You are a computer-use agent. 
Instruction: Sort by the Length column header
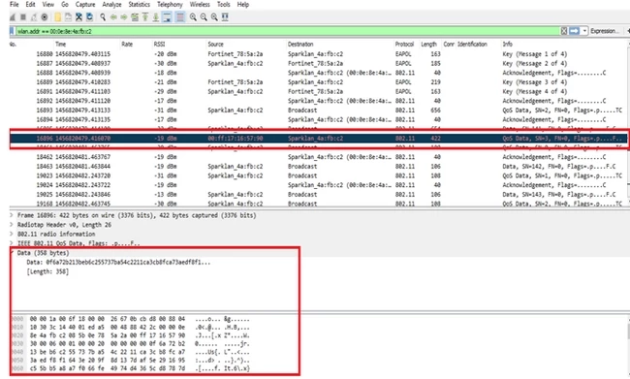[x=428, y=45]
